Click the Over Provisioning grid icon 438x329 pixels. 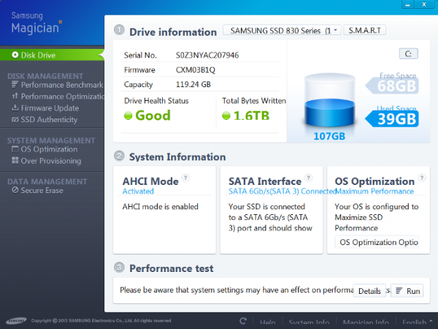coord(15,161)
